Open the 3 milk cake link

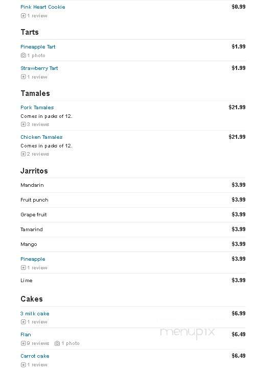[35, 314]
